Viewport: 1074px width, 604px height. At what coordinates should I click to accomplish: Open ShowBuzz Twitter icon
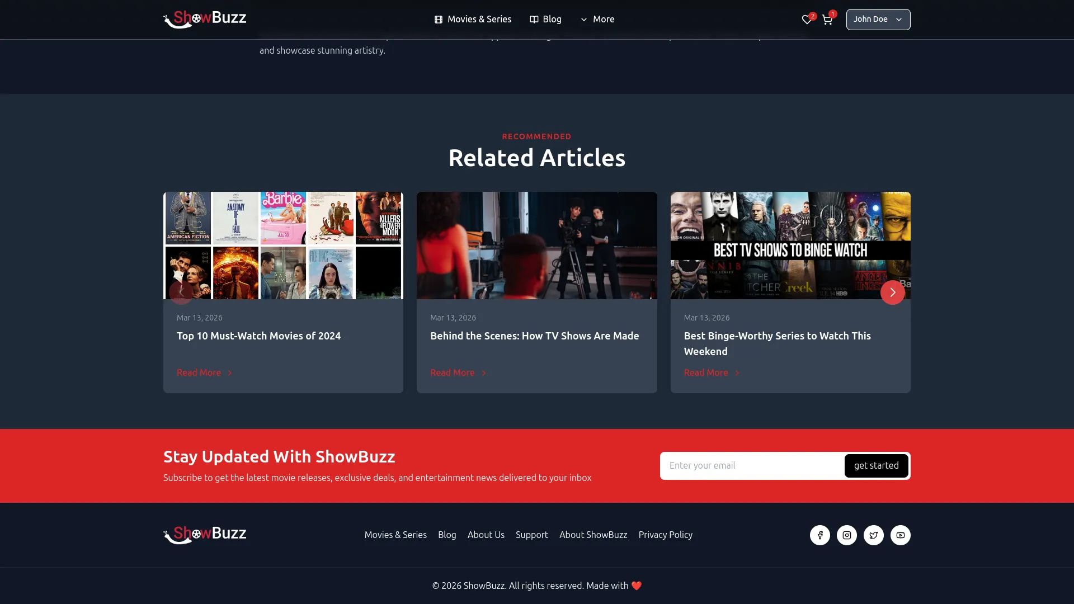873,535
